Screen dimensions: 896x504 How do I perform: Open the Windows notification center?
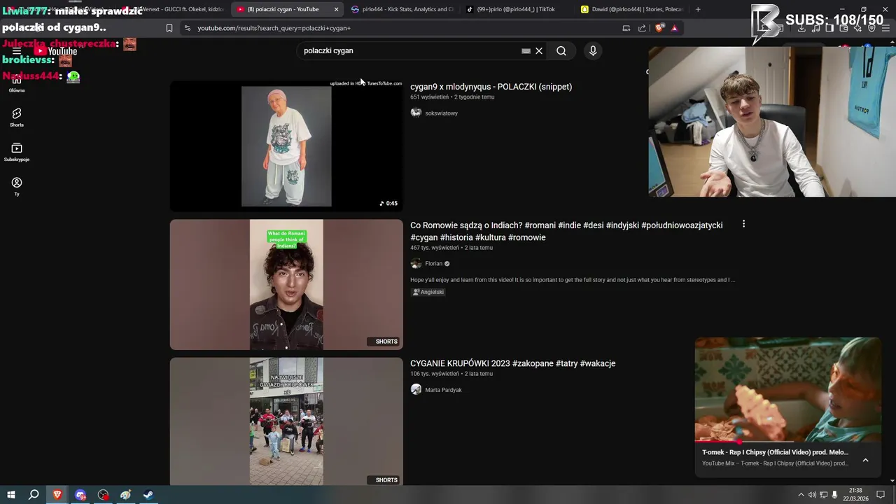pyautogui.click(x=881, y=495)
